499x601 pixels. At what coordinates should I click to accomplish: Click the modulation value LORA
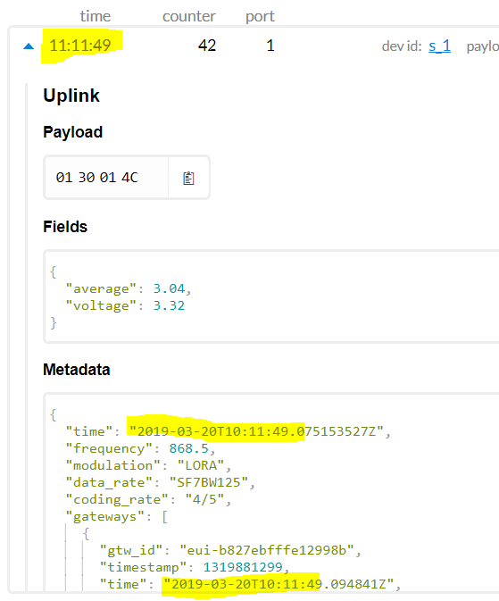pyautogui.click(x=201, y=465)
